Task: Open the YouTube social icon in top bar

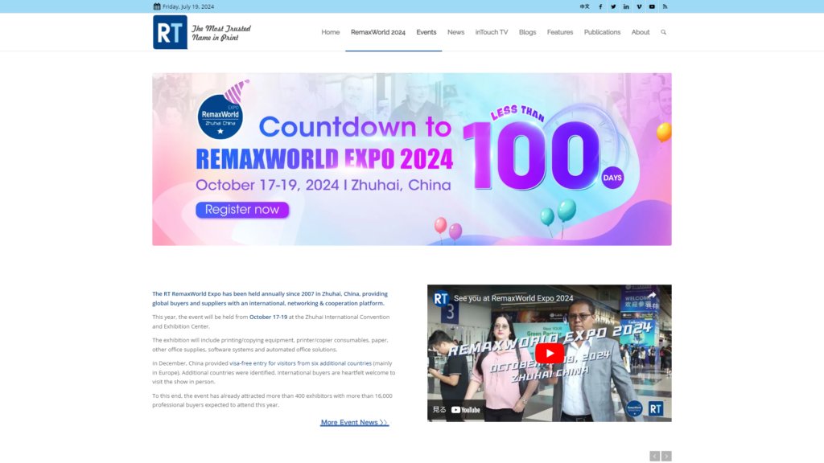Action: pyautogui.click(x=652, y=6)
